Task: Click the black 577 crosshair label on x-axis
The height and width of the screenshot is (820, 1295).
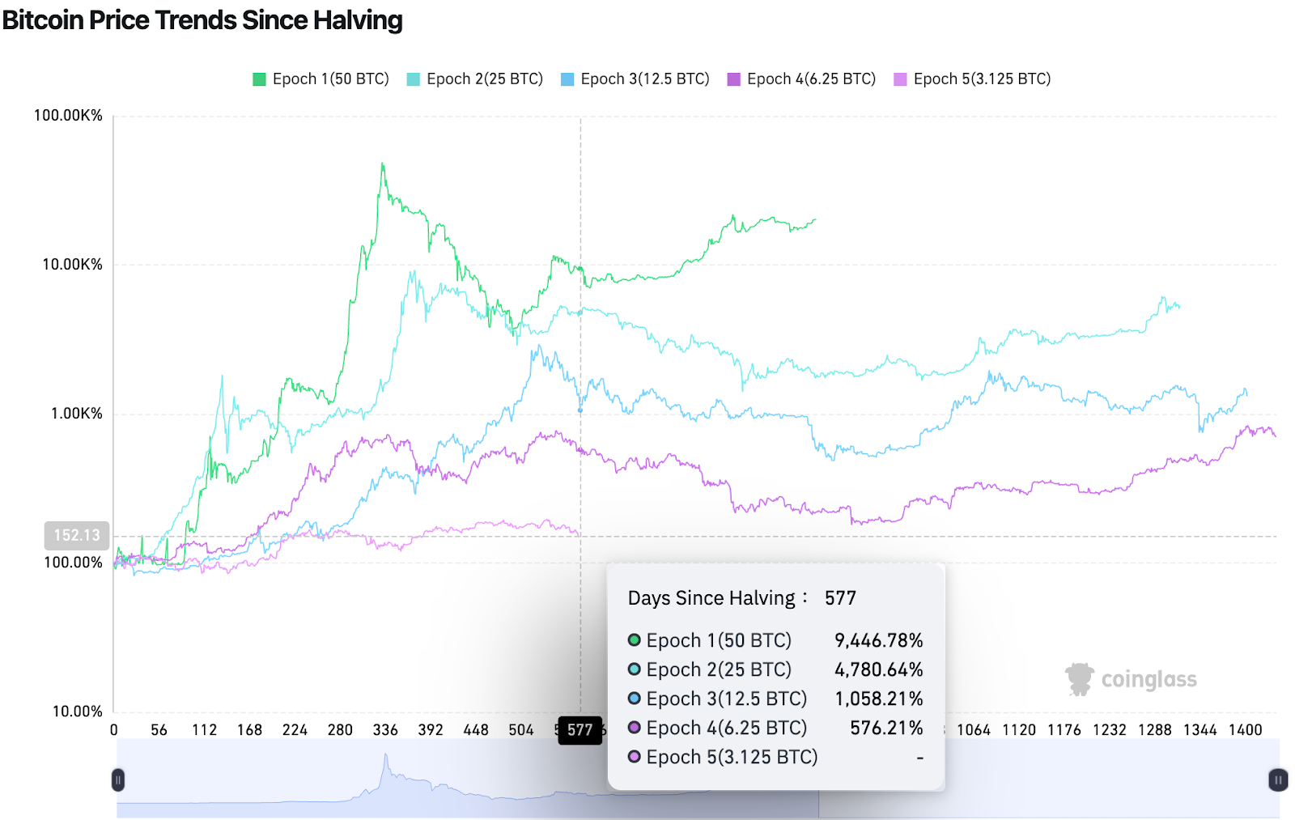Action: coord(580,730)
